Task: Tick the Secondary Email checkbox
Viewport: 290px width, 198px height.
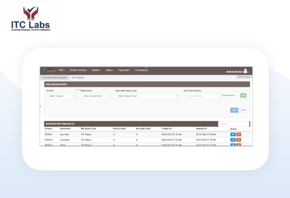Action: click(x=221, y=95)
